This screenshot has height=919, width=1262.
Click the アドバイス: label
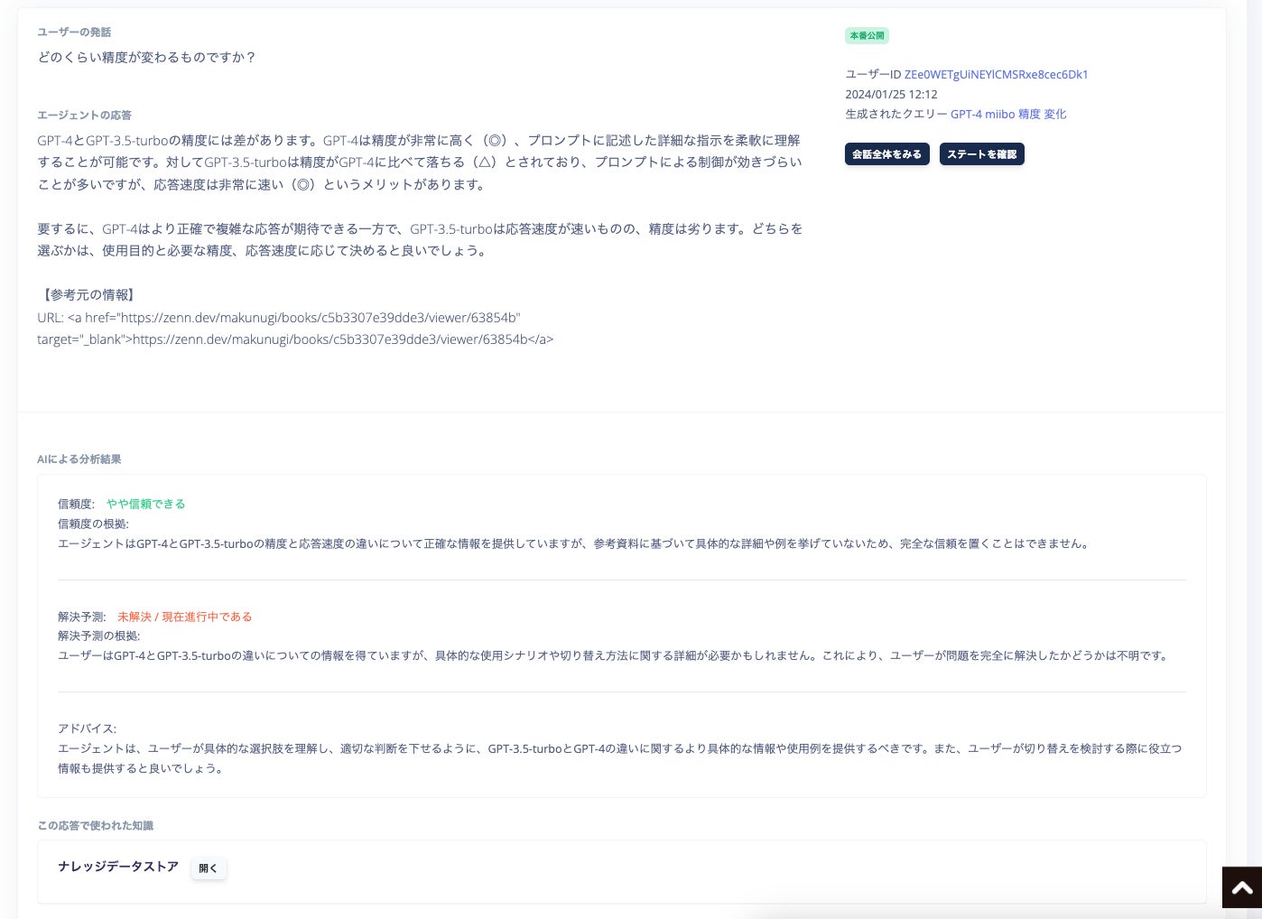[x=87, y=729]
